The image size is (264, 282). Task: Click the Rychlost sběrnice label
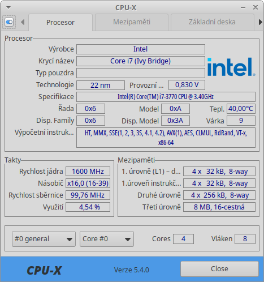click(36, 195)
